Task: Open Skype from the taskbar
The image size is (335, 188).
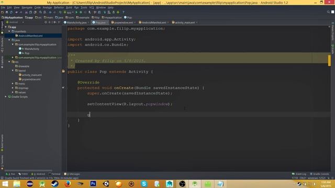Action: pyautogui.click(x=144, y=184)
